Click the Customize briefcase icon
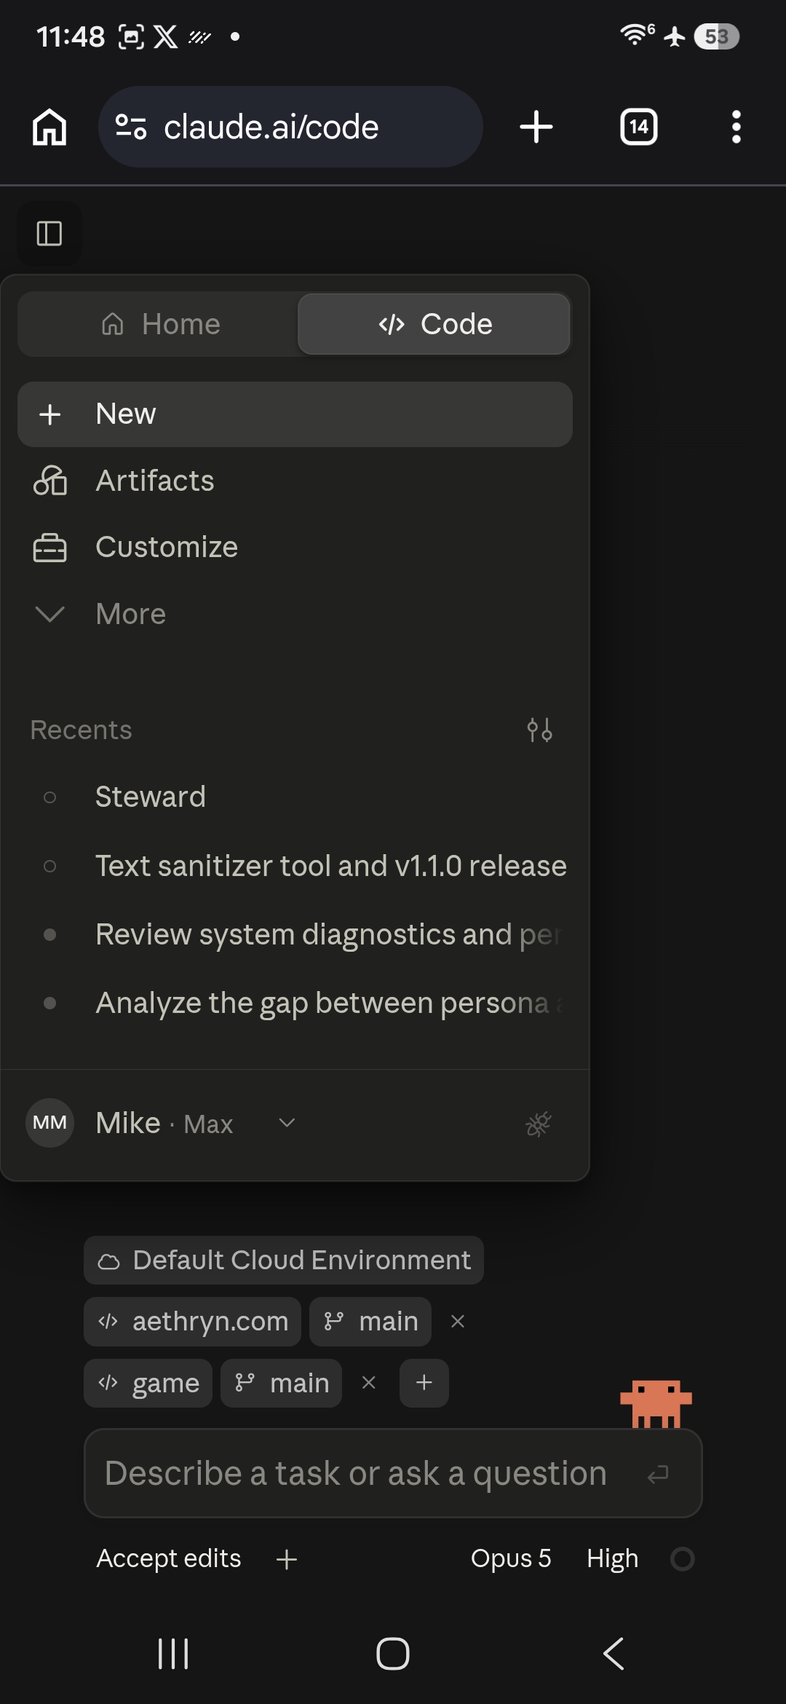The height and width of the screenshot is (1704, 786). pos(50,548)
